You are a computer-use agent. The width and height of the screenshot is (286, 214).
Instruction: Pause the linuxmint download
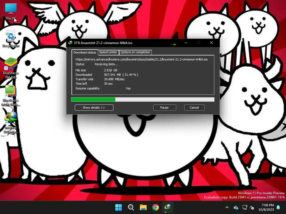(165, 108)
